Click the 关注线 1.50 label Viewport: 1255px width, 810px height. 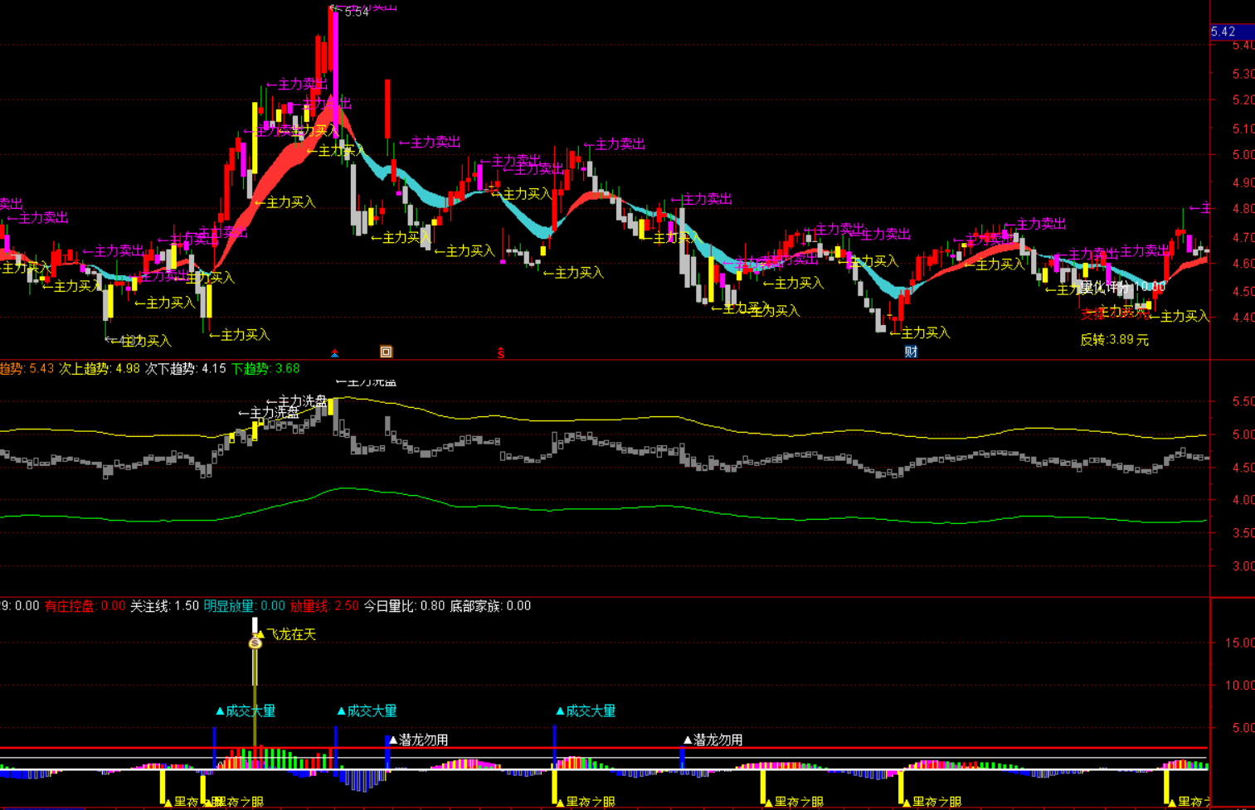164,606
